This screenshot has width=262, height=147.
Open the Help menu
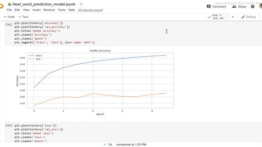(72, 10)
